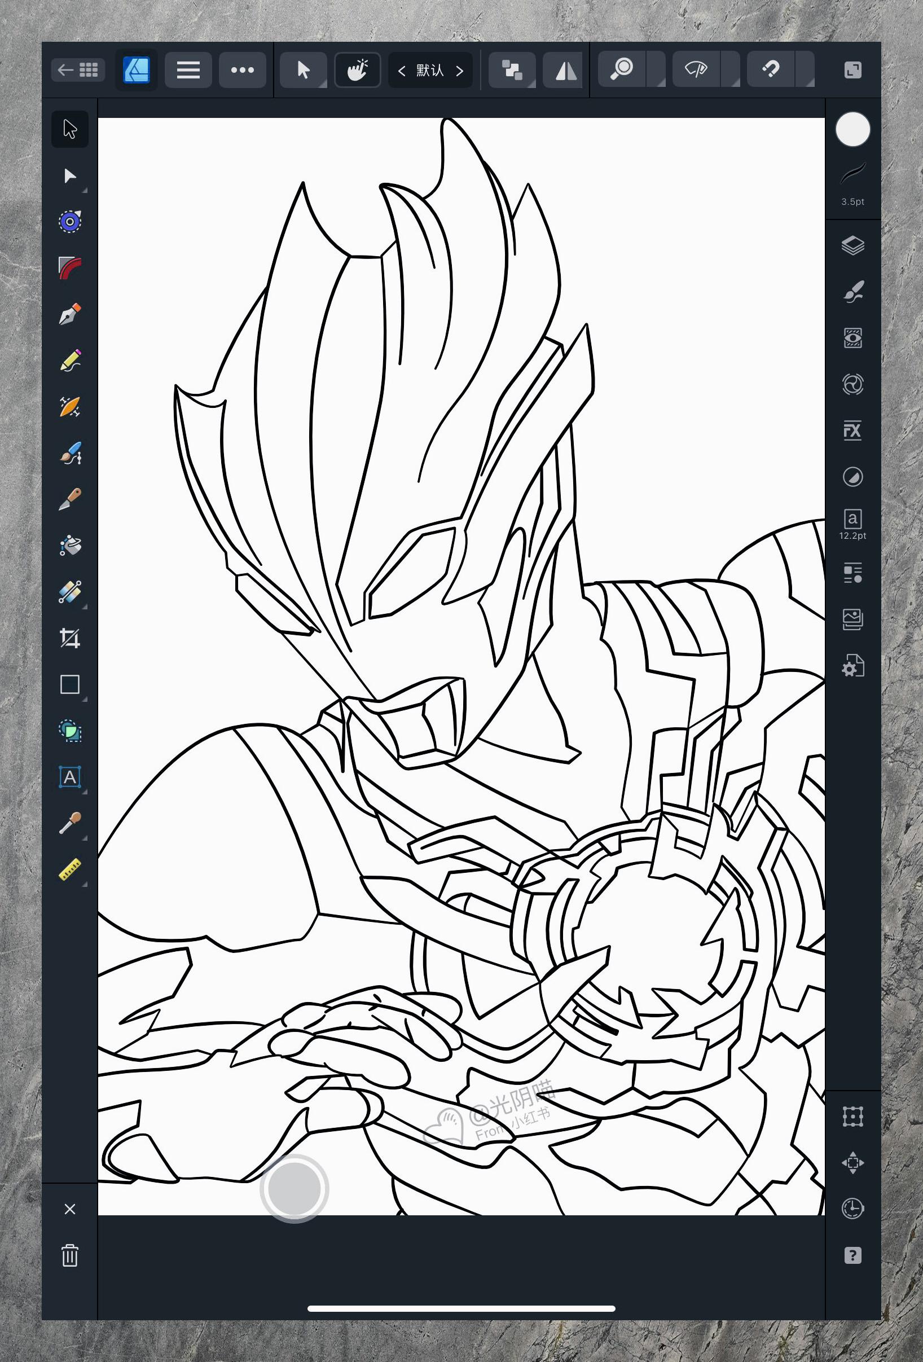Select the Rectangle shape tool
The height and width of the screenshot is (1362, 923).
tap(70, 684)
